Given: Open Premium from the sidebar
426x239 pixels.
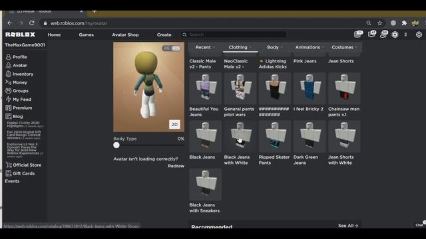Looking at the screenshot, I should (x=19, y=108).
